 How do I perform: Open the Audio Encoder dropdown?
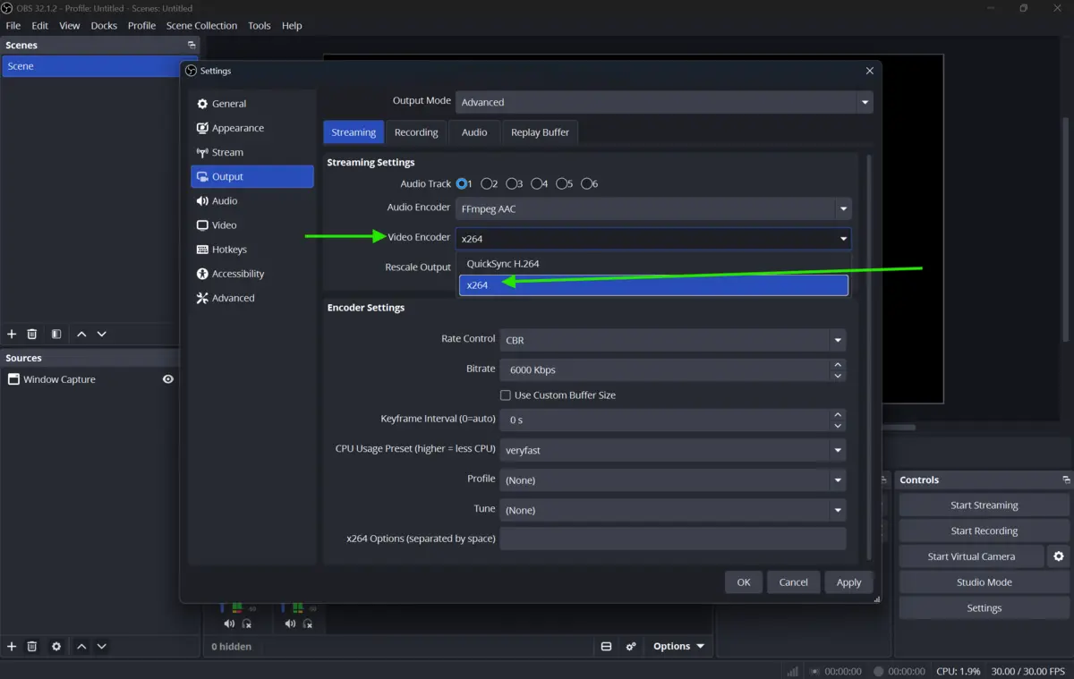(x=653, y=208)
